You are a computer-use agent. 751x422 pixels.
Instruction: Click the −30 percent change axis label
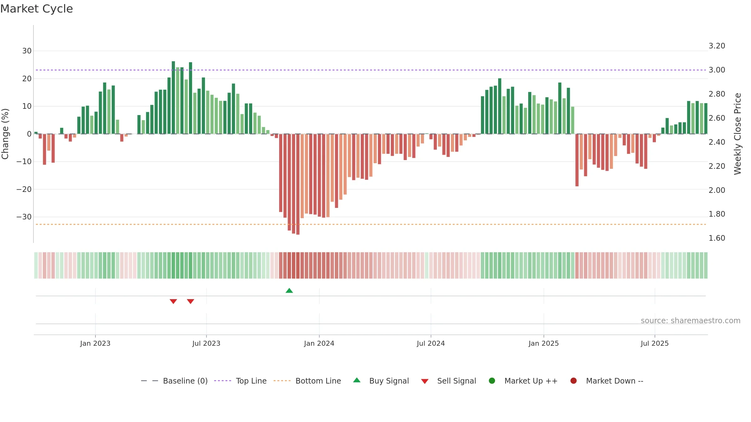click(24, 217)
